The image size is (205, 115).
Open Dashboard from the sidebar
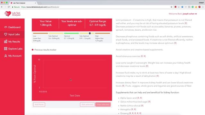pyautogui.click(x=12, y=27)
